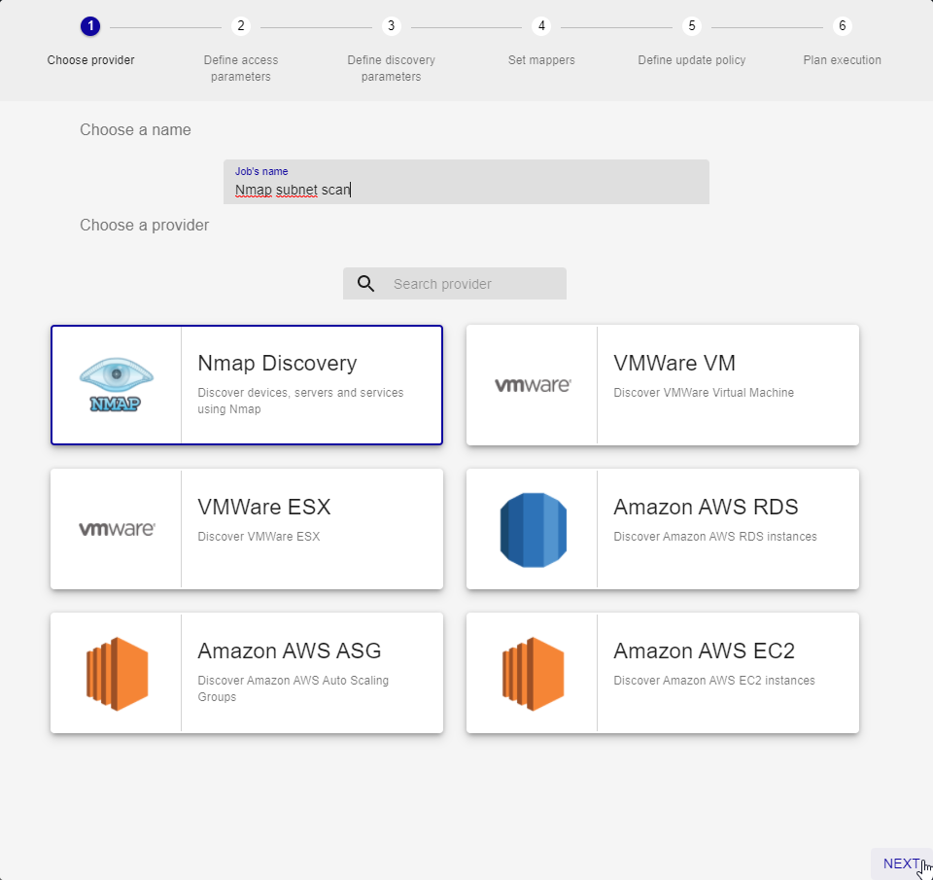Screen dimensions: 933x880
Task: Click the magnifier search icon
Action: (366, 284)
